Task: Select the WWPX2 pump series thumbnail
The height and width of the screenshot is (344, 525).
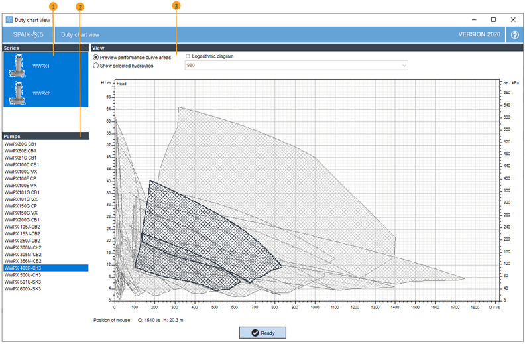Action: [17, 93]
